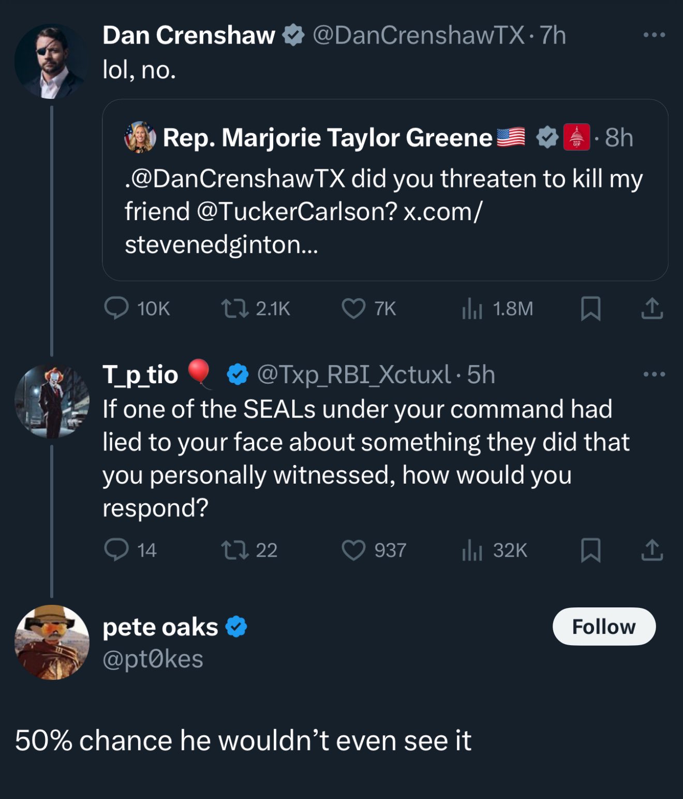The image size is (683, 799).
Task: Bookmark T_p_tio's tweet
Action: tap(591, 550)
